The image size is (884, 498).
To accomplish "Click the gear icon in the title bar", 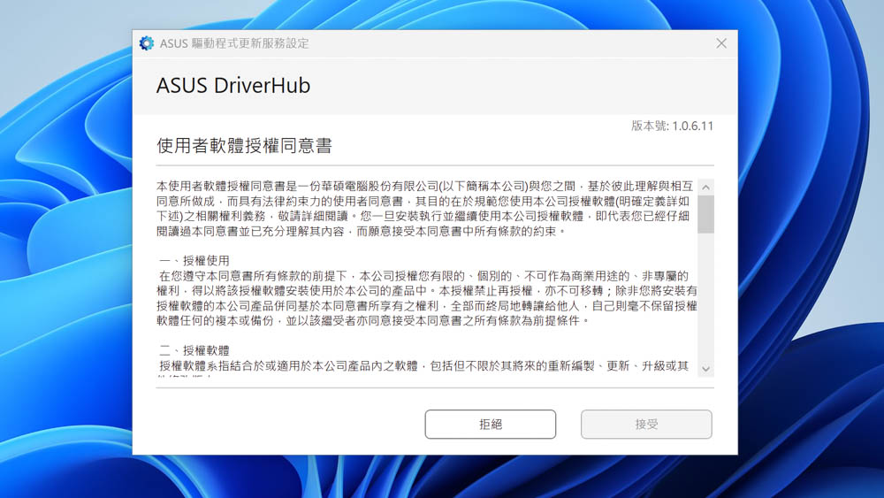I will click(147, 43).
